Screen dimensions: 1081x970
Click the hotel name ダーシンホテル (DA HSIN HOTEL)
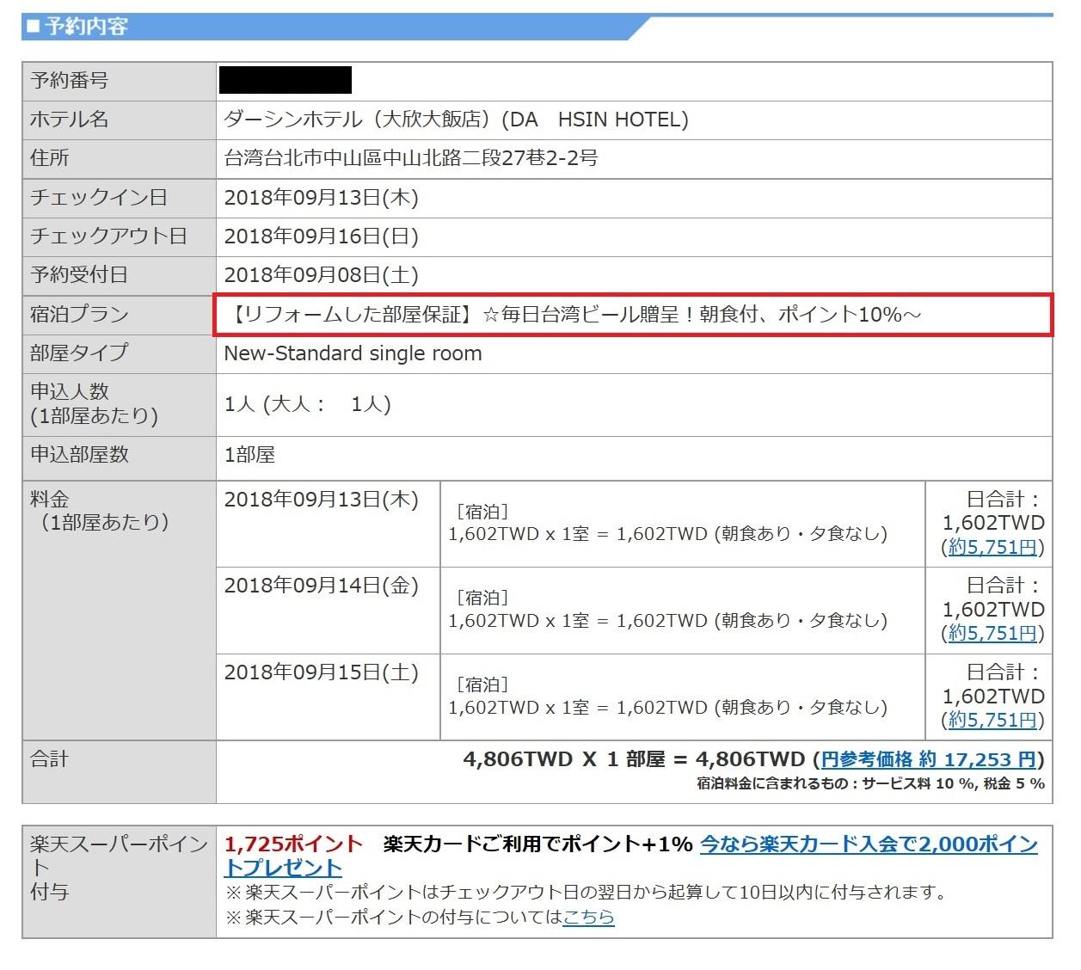pos(457,120)
